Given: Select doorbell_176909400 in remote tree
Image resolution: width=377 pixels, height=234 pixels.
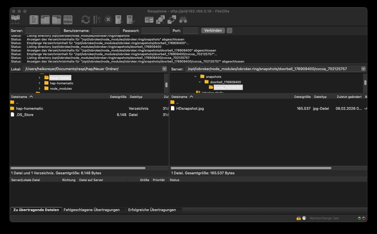Looking at the screenshot, I should click(226, 82).
